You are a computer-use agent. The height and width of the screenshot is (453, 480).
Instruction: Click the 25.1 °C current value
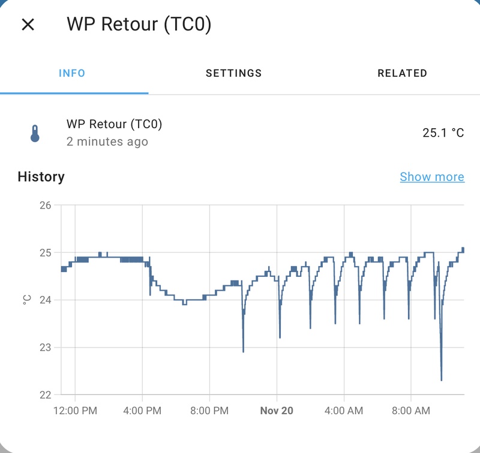[443, 133]
